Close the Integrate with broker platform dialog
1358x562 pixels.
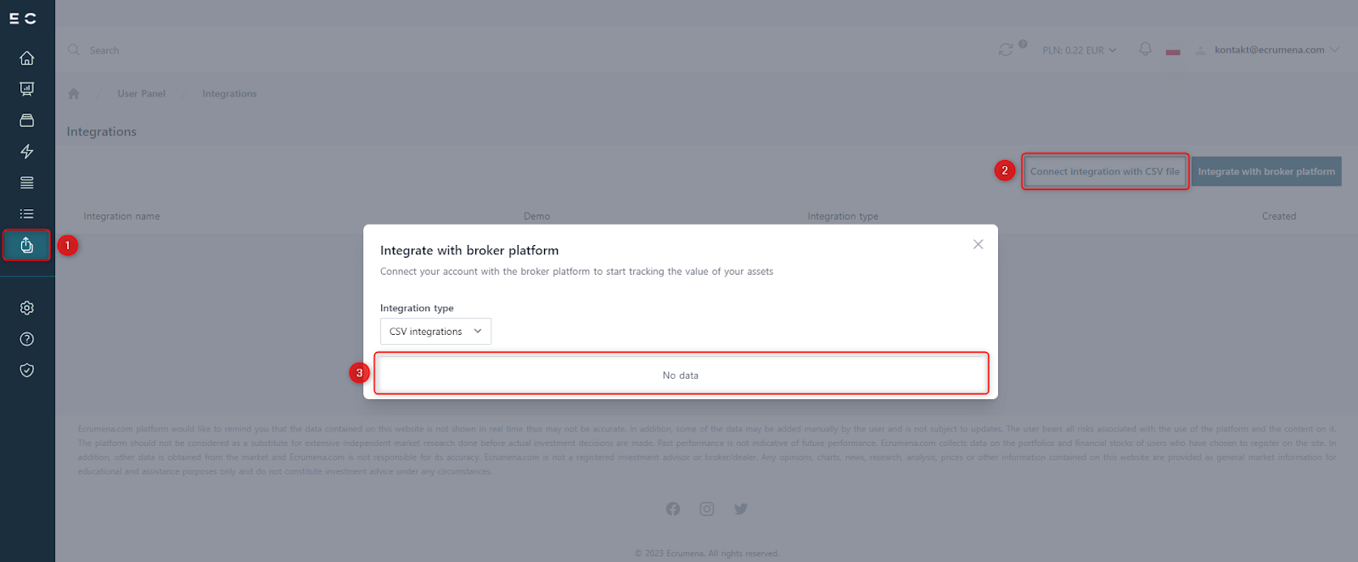point(978,244)
